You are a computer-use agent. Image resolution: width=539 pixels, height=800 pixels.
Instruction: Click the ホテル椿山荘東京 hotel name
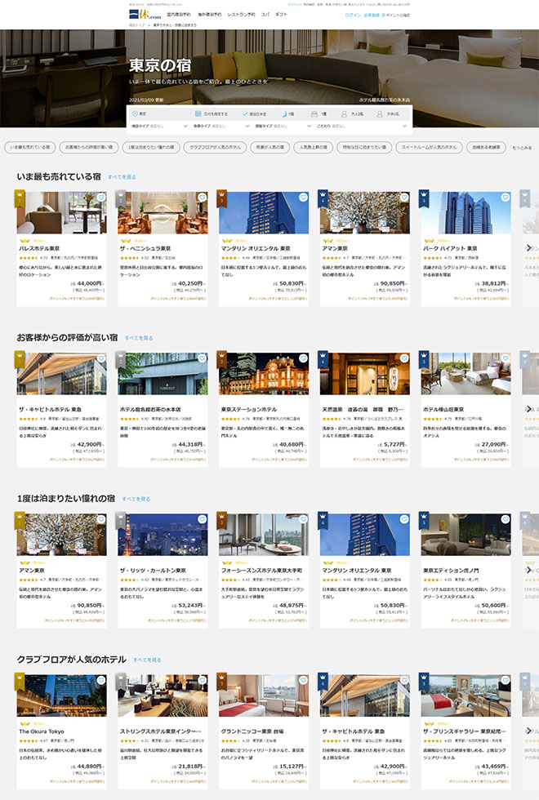[443, 409]
